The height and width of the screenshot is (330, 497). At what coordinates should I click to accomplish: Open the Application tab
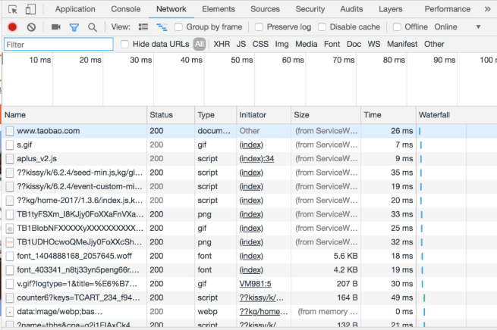pos(75,9)
